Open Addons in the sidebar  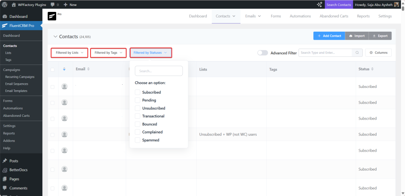click(9, 141)
